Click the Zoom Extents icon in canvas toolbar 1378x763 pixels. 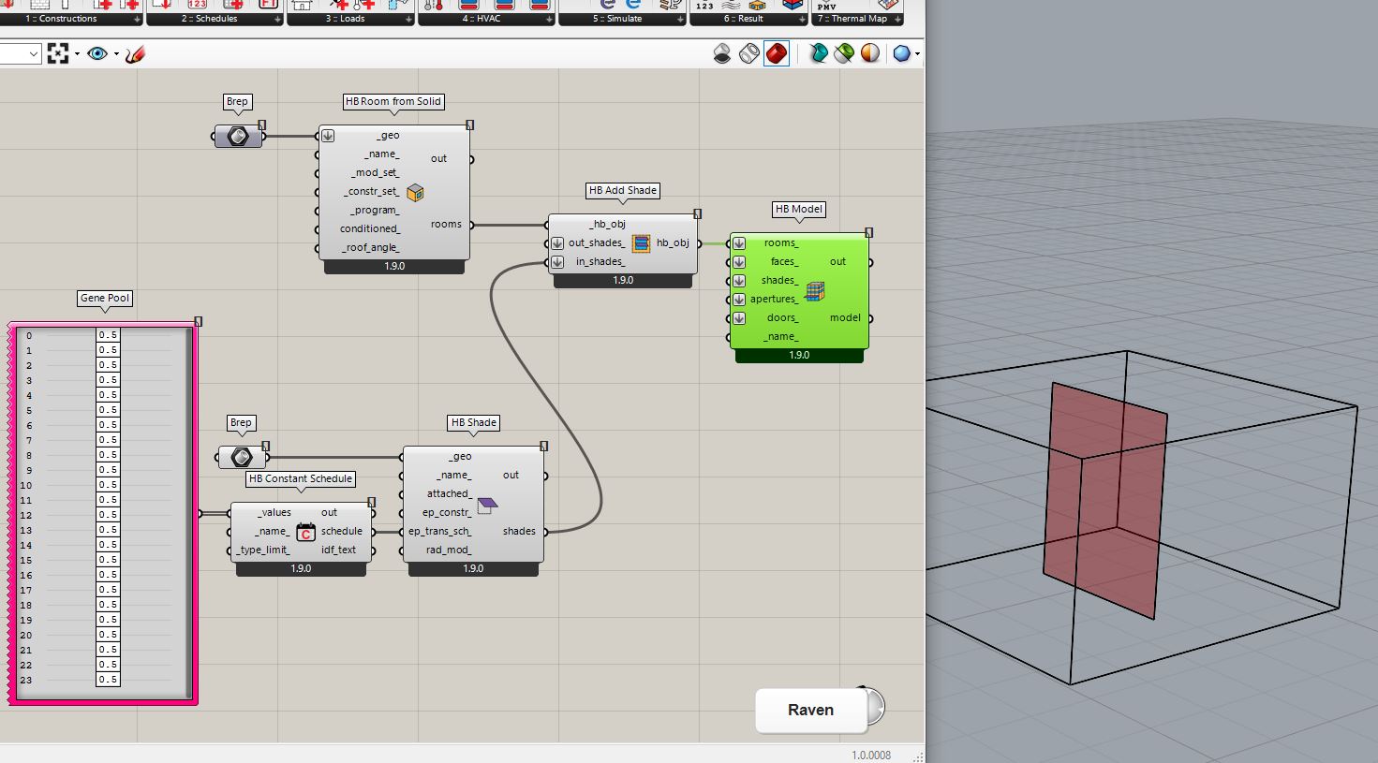tap(58, 54)
